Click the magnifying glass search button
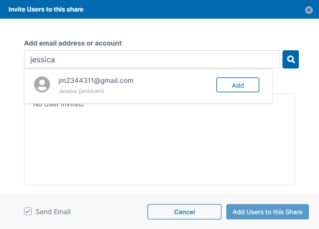Viewport: 319px width, 229px height. pos(291,59)
